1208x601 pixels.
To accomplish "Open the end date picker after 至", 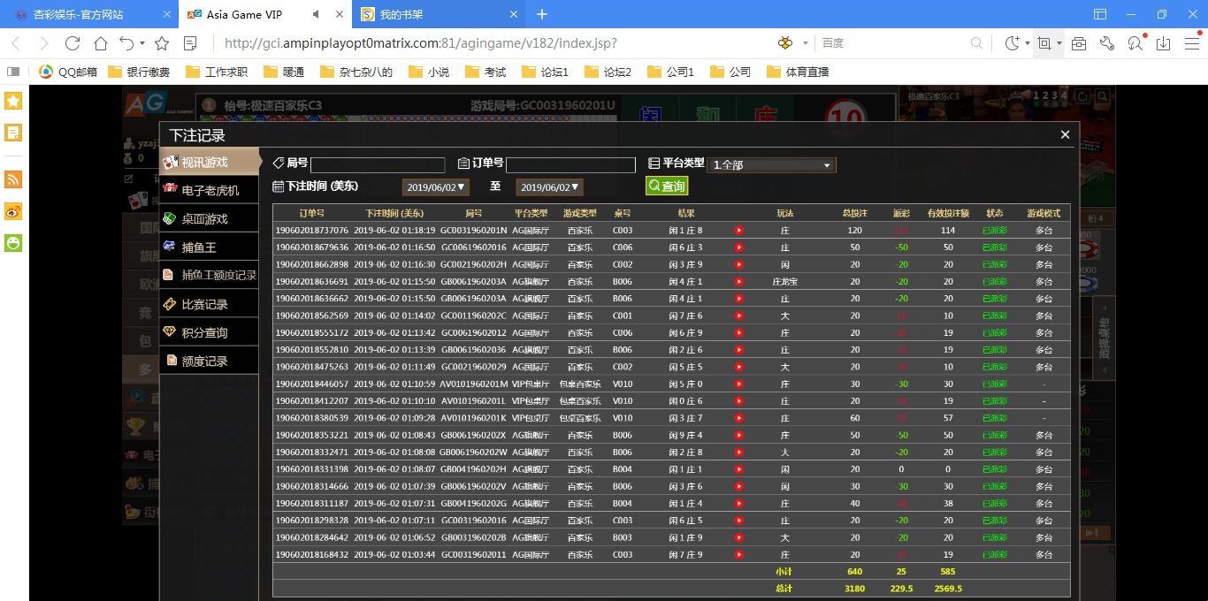I will 549,187.
